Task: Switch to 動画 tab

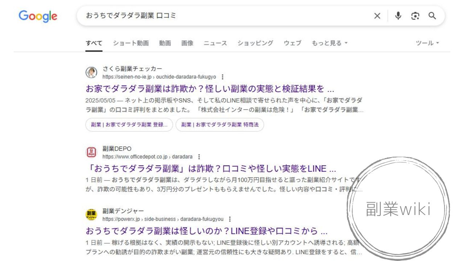Action: coord(165,43)
